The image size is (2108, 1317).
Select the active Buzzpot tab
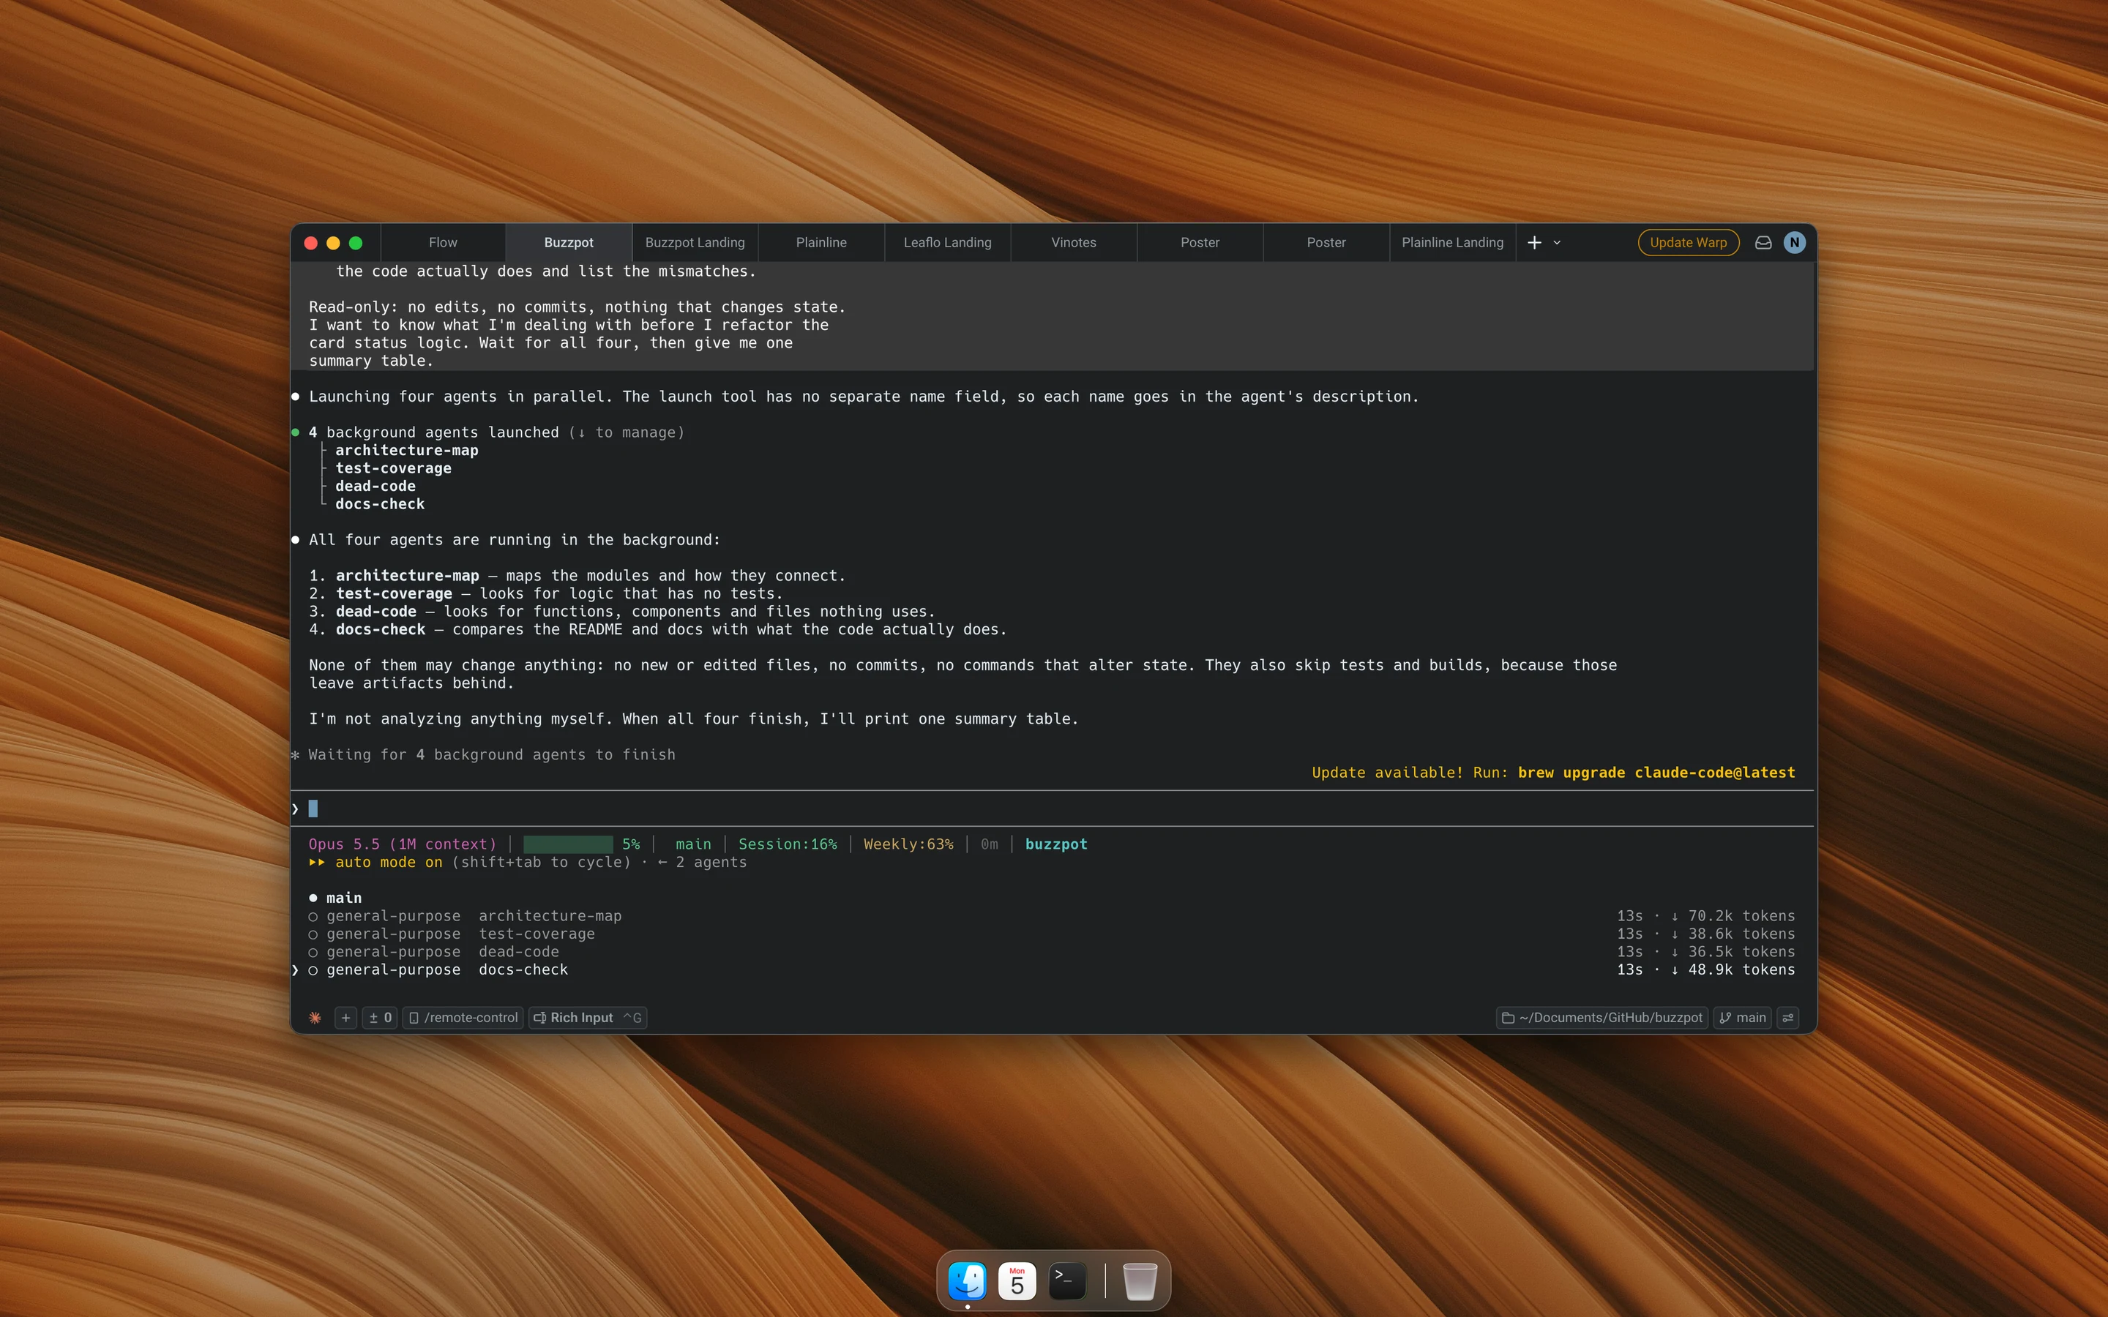[568, 242]
